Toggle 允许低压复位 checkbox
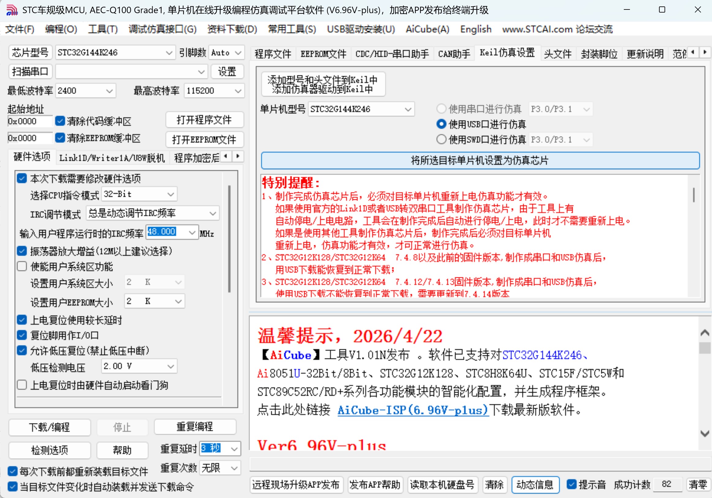This screenshot has height=498, width=712. point(22,350)
